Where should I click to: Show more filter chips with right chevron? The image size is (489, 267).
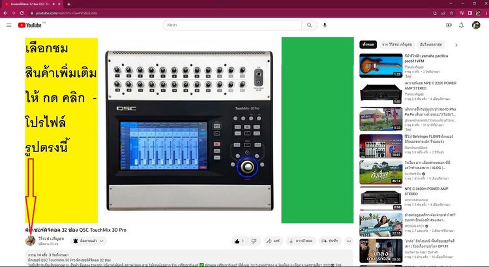tap(456, 45)
